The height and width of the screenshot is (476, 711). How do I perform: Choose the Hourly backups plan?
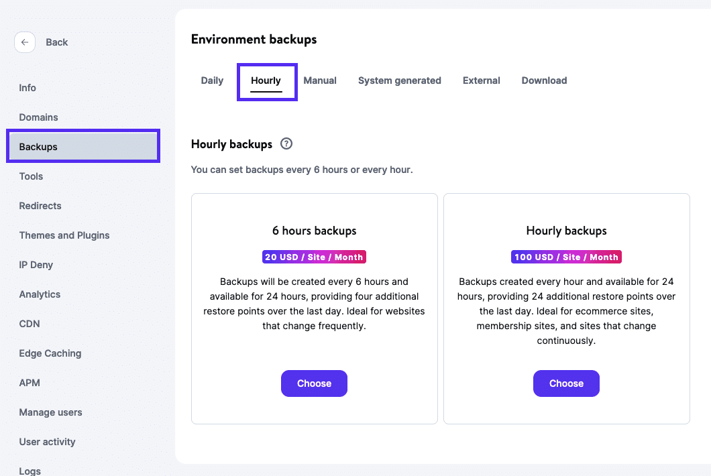pyautogui.click(x=566, y=383)
